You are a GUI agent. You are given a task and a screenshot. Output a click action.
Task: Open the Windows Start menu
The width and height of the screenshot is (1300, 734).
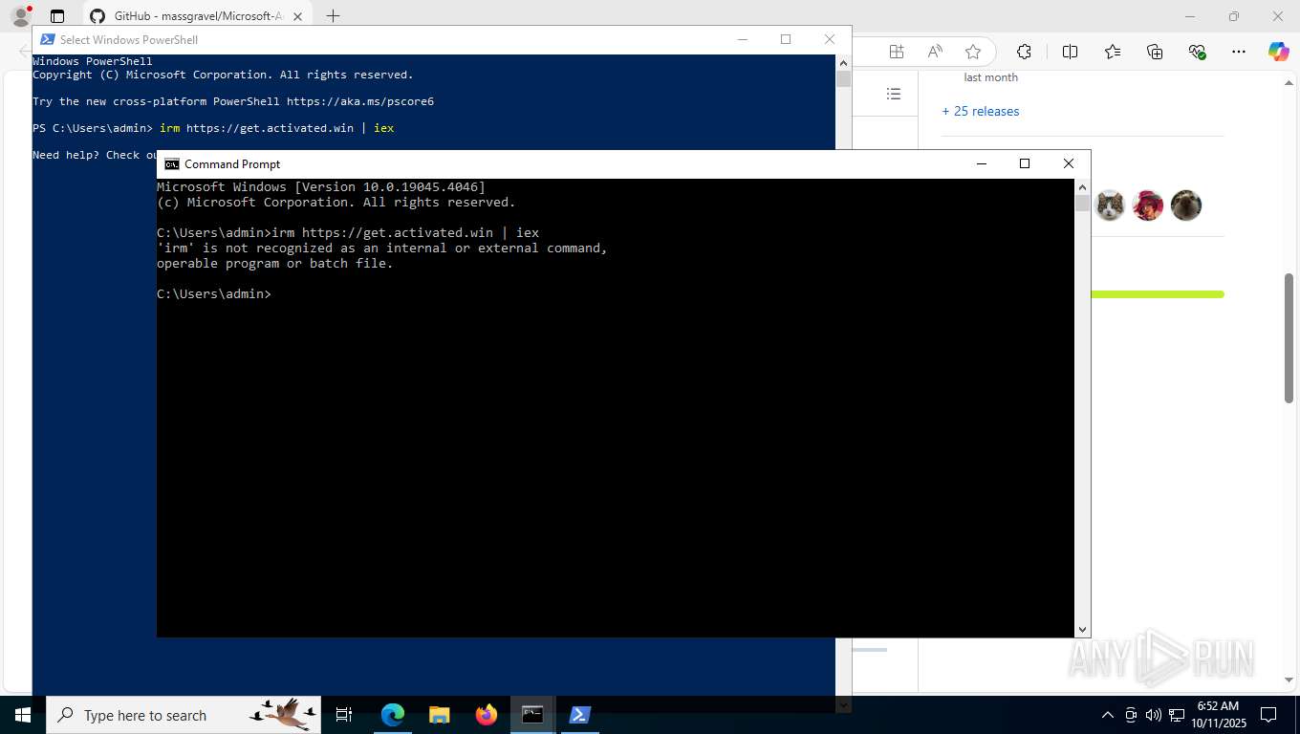pos(23,715)
